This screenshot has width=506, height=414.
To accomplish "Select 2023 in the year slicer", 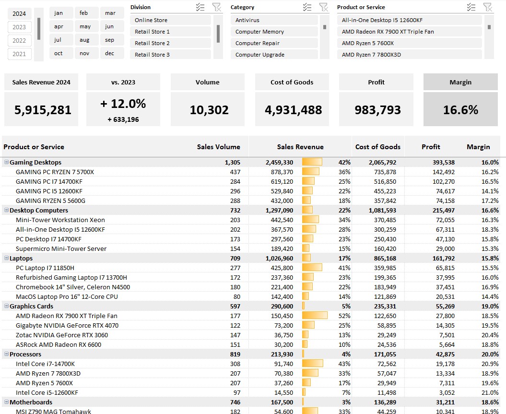I will coord(19,27).
